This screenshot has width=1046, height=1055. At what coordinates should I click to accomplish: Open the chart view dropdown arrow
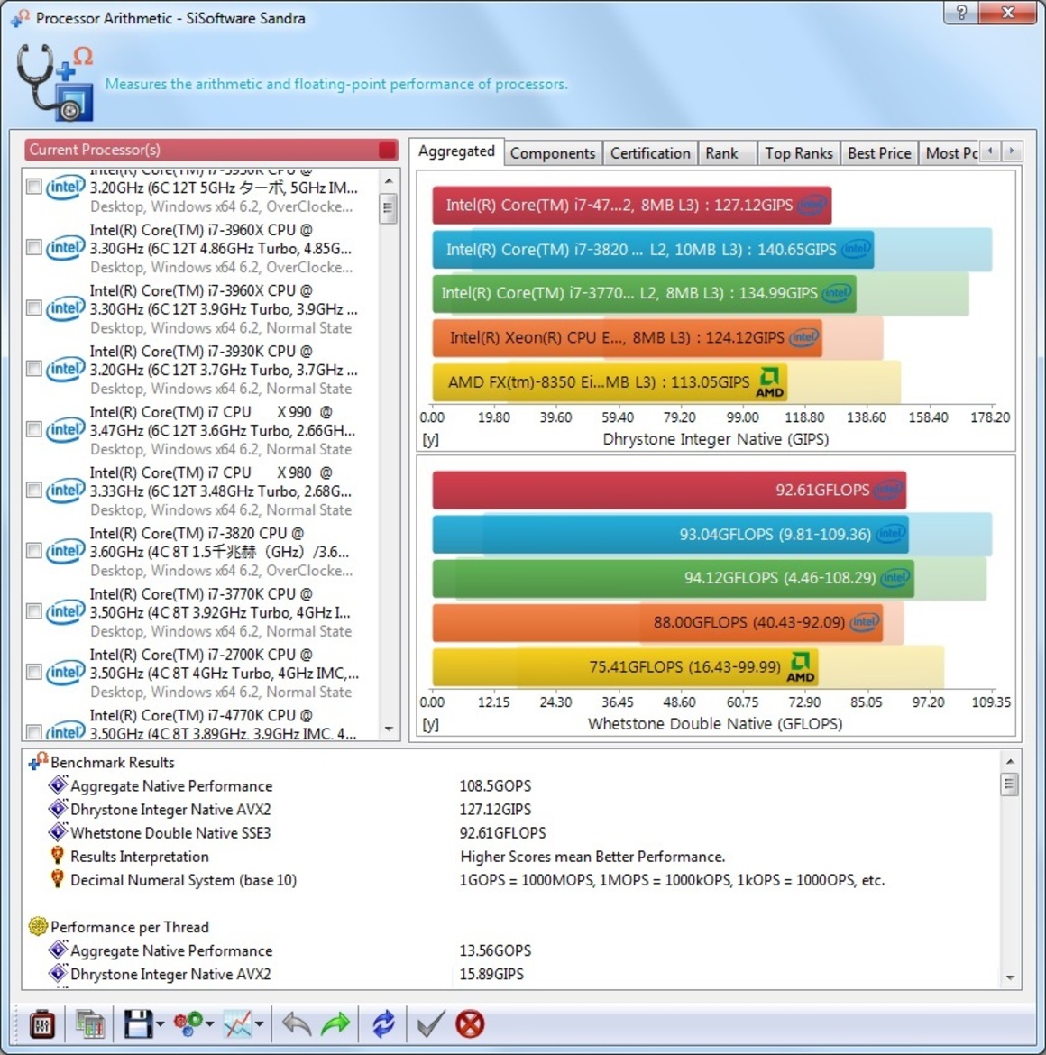259,1024
